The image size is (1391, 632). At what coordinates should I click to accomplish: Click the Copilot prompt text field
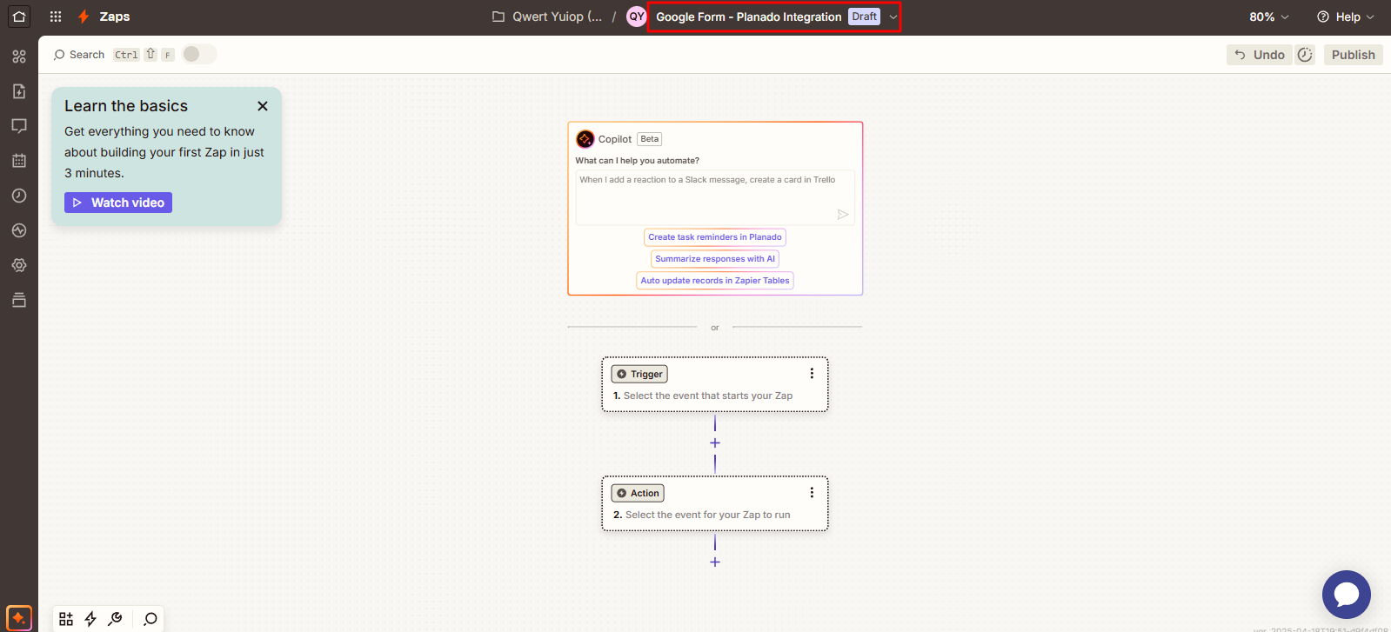(715, 197)
